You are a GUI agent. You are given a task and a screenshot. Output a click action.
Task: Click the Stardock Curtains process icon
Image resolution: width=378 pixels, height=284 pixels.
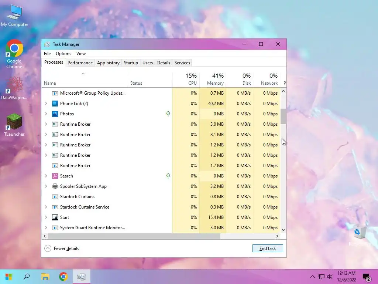tap(55, 197)
